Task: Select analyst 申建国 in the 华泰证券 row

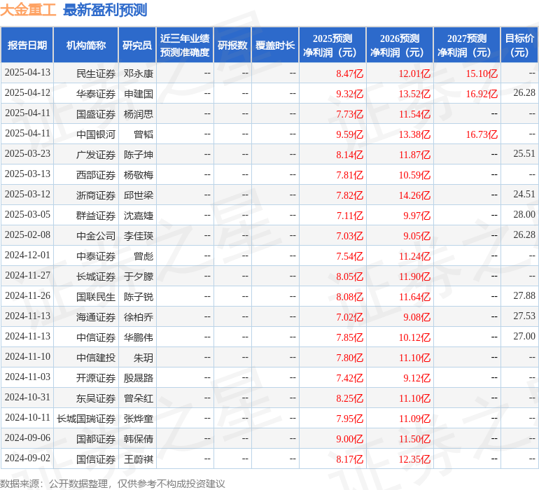Action: tap(139, 93)
